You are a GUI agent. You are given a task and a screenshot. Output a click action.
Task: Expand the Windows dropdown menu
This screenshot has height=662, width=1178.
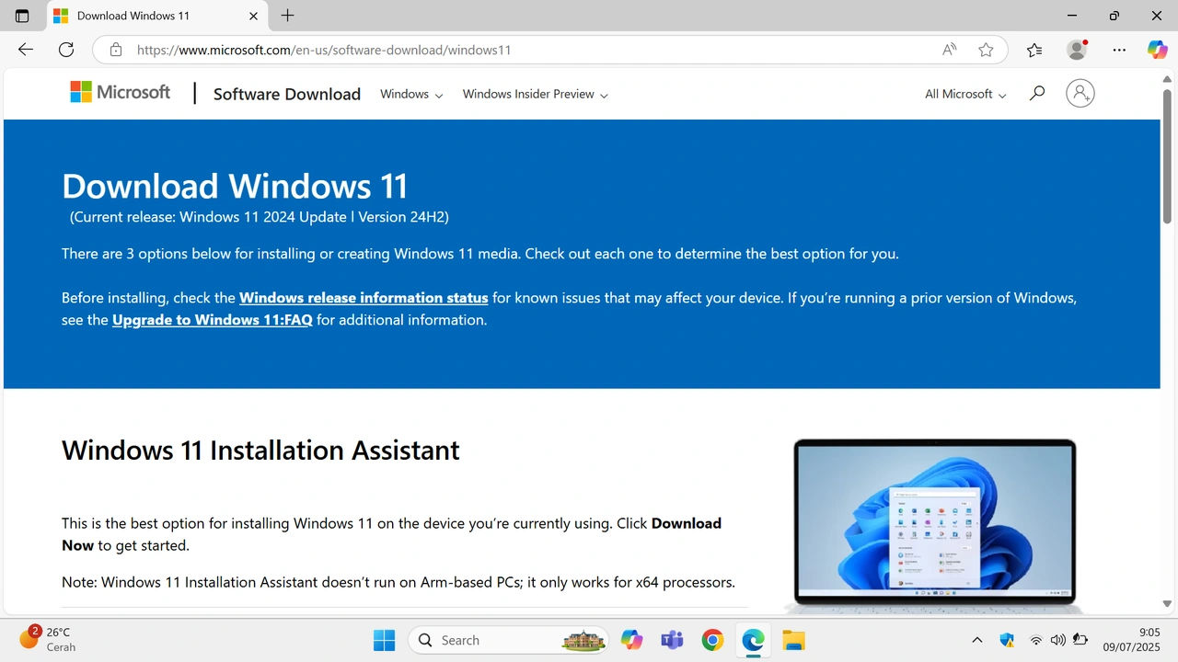pos(411,94)
